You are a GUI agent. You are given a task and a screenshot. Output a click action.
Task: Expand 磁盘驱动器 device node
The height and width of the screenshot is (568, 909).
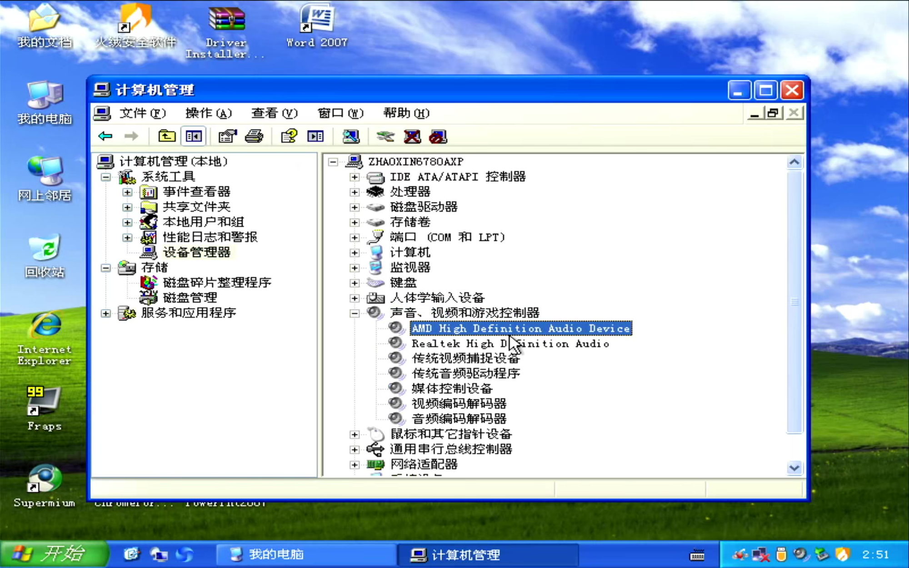(355, 207)
